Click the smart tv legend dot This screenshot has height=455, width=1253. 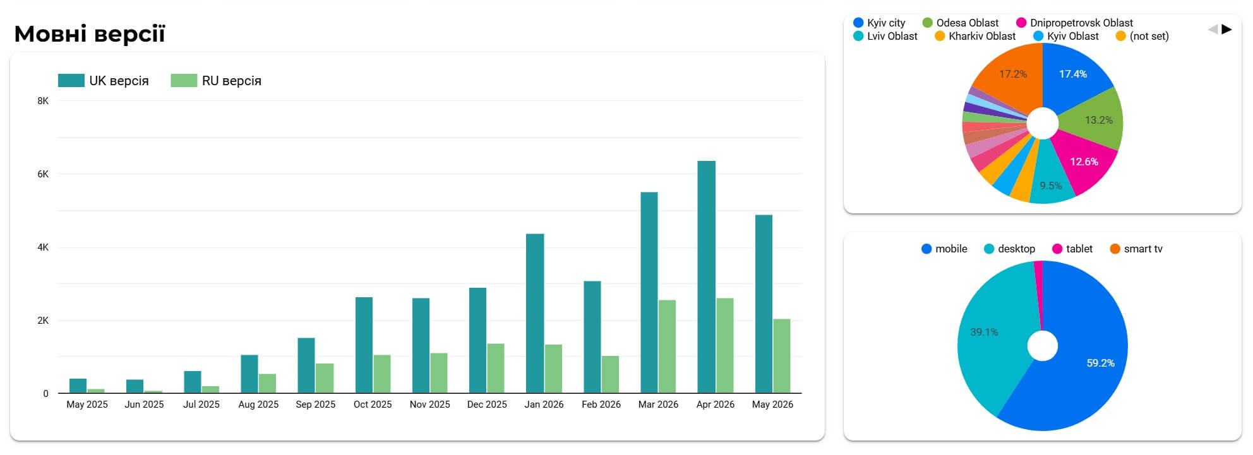click(1115, 249)
